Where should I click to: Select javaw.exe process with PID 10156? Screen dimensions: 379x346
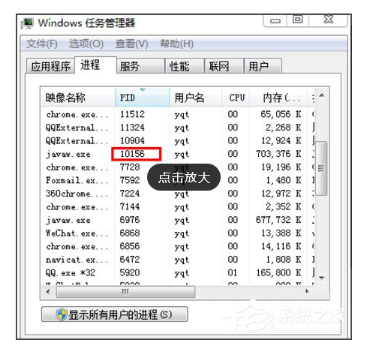click(x=177, y=154)
